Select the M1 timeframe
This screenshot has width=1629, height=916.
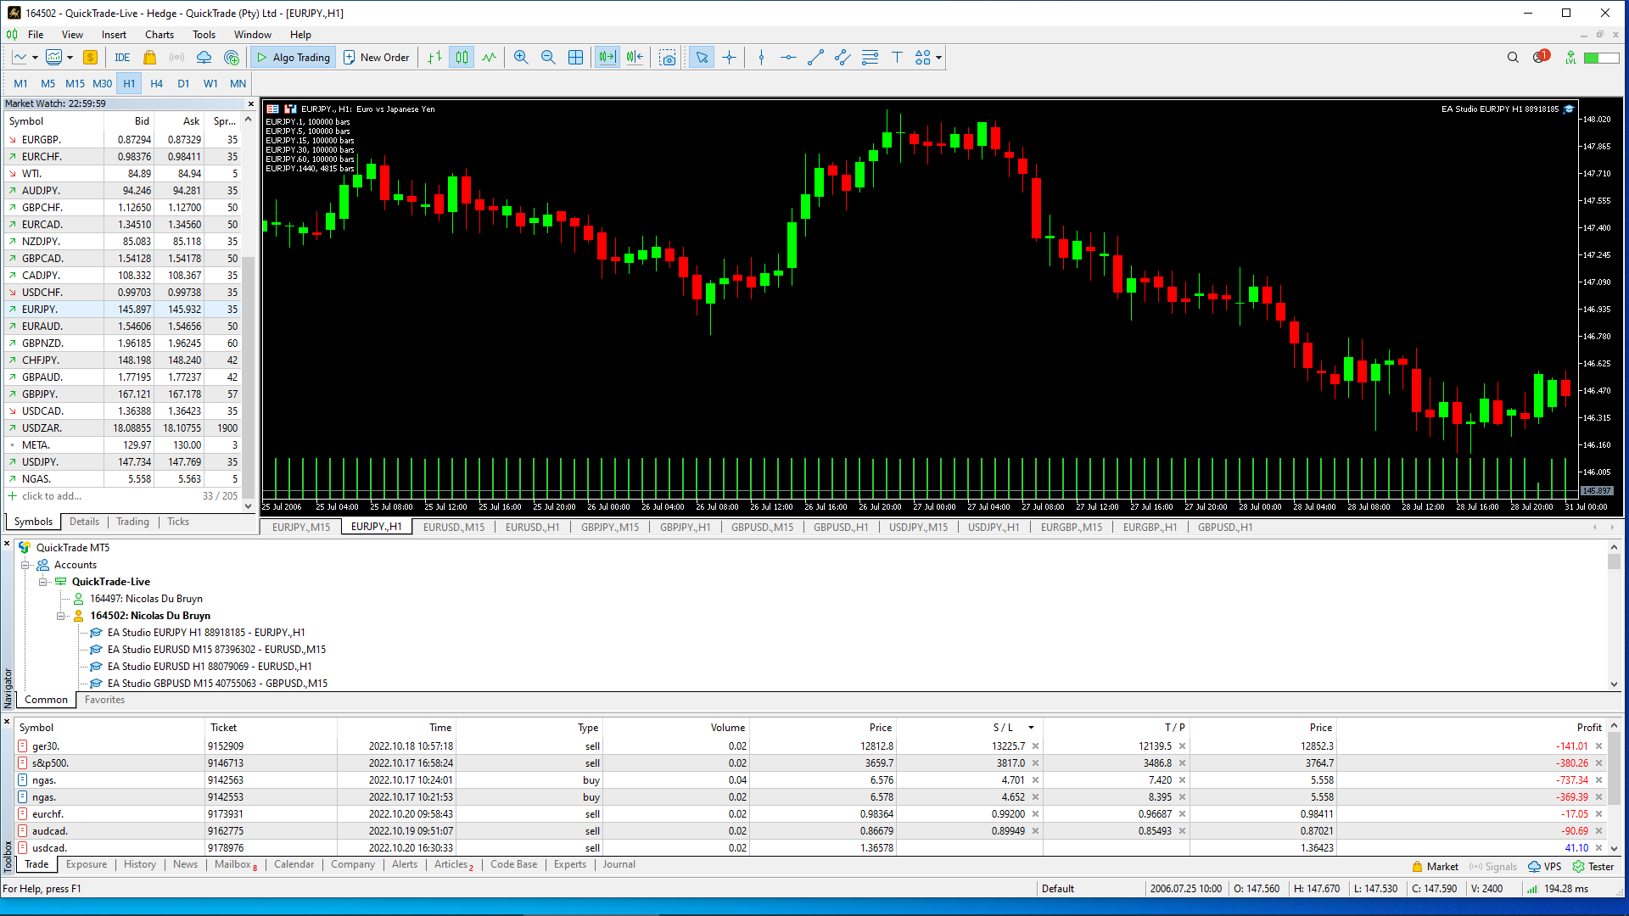click(x=20, y=84)
